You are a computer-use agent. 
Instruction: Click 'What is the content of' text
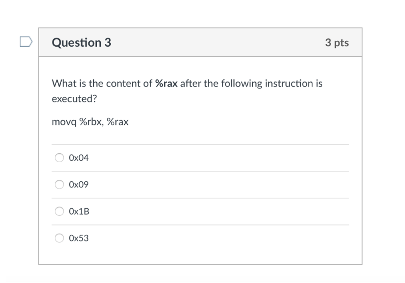(x=102, y=84)
